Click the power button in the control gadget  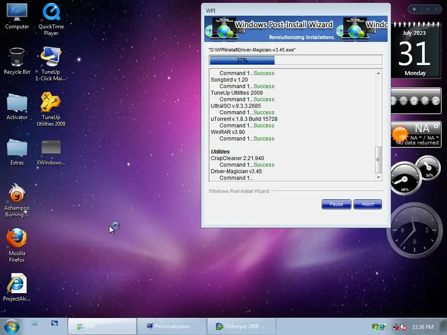click(414, 101)
